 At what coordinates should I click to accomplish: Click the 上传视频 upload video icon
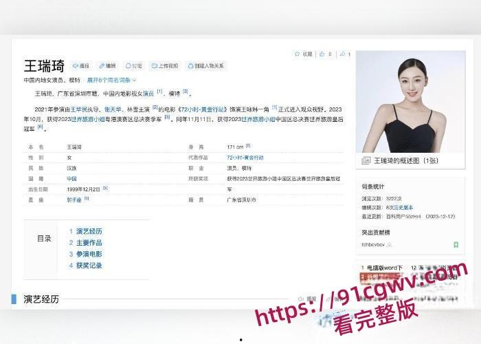coord(155,66)
